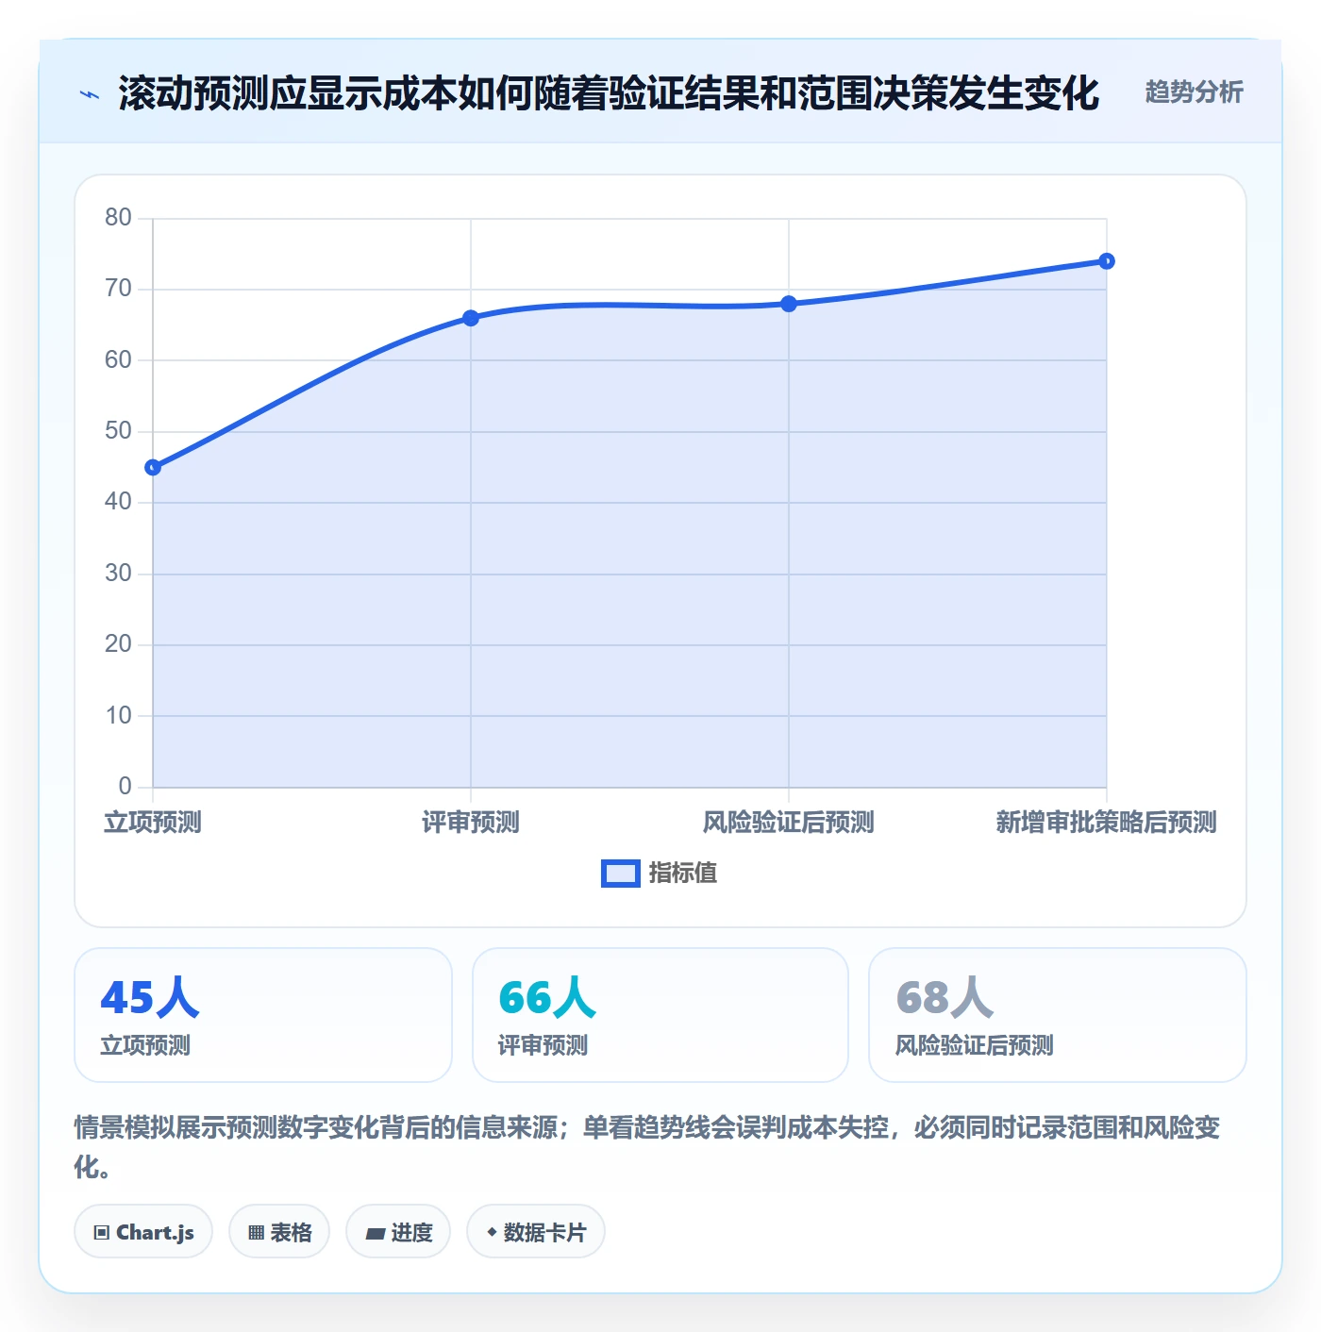Open the 45人 立项预测 card
The width and height of the screenshot is (1321, 1332).
pos(263,1015)
